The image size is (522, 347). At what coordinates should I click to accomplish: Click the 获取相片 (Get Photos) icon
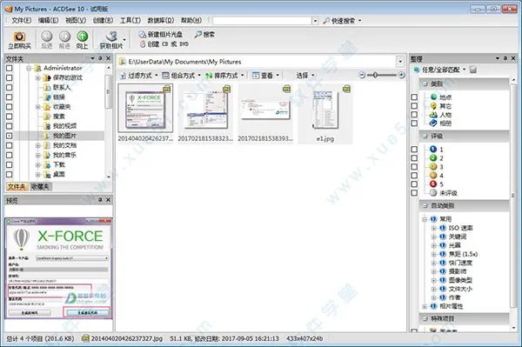112,37
